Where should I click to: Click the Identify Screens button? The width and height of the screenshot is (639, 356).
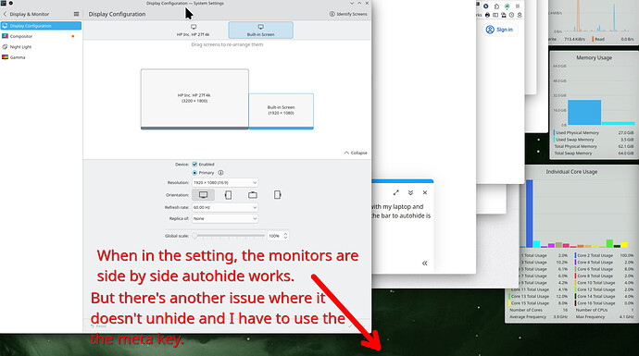coord(348,14)
